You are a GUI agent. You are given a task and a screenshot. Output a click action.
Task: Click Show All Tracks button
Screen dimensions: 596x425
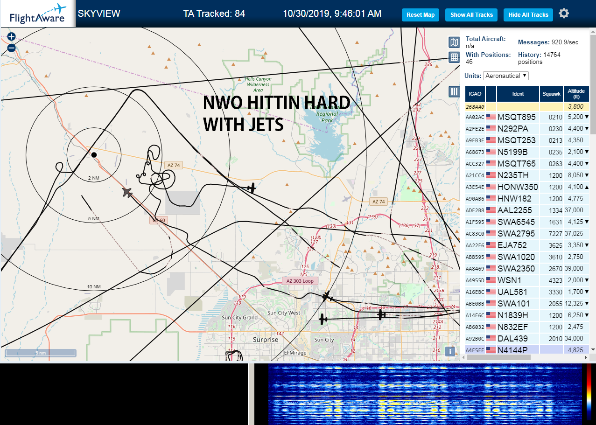coord(471,15)
